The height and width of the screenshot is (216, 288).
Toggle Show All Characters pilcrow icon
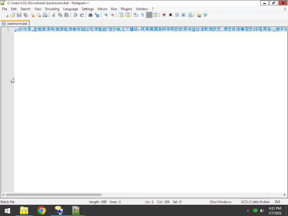pos(142,15)
